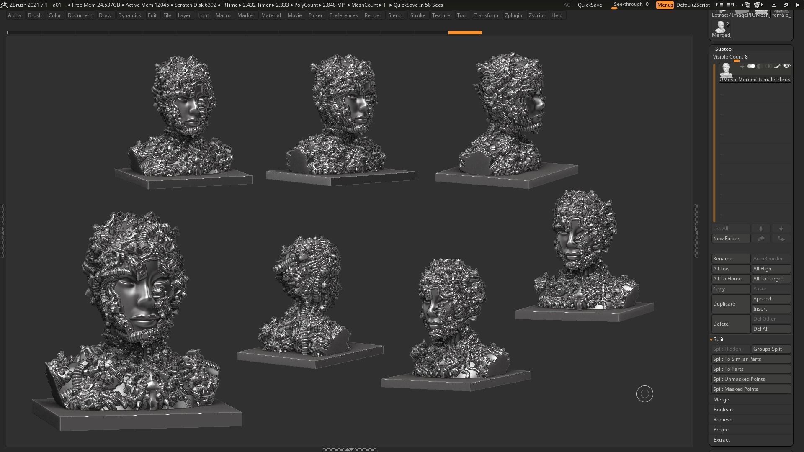Click subtool move-down arrow icon
Viewport: 804px width, 452px height.
point(781,229)
